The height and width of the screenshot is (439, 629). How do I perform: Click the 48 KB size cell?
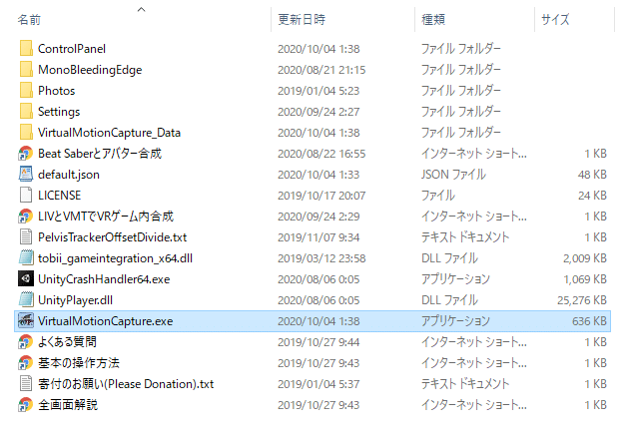click(592, 175)
